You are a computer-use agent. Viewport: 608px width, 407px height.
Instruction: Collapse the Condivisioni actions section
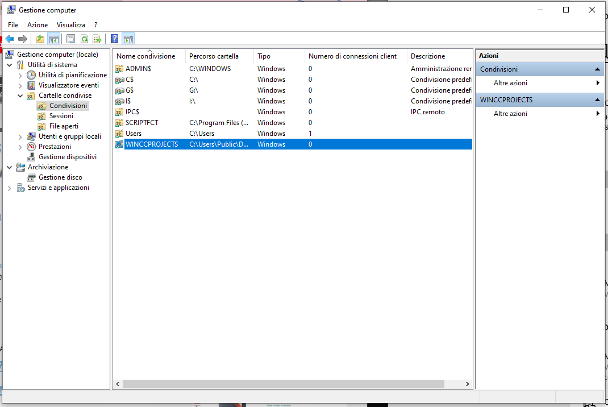(x=598, y=69)
